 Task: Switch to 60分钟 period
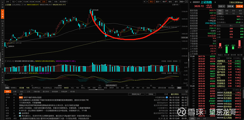point(38,2)
